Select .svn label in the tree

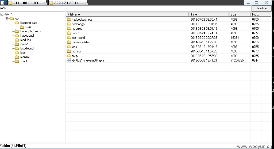pyautogui.click(x=28, y=27)
